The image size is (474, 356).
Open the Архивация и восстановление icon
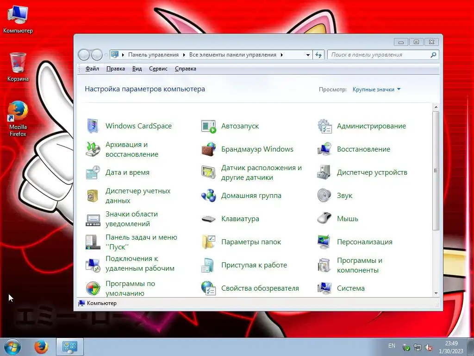point(93,149)
